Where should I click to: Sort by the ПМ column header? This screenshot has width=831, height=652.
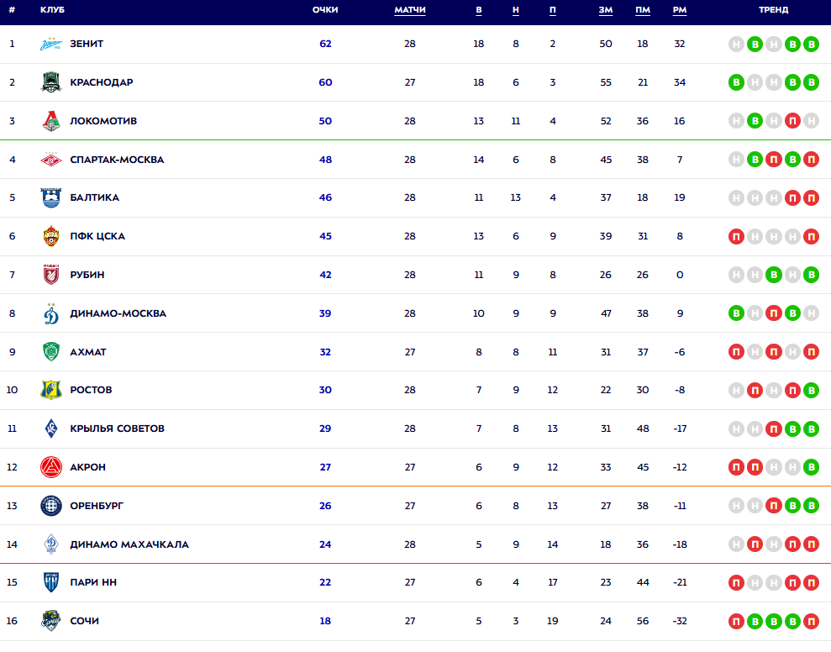pos(643,10)
